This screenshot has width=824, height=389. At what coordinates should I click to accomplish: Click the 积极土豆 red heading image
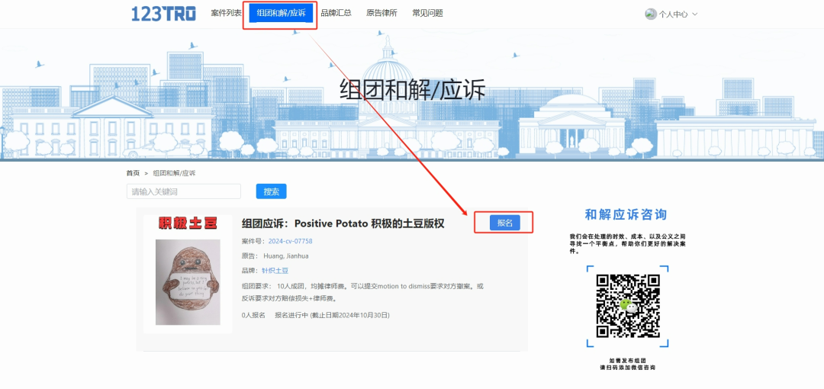[188, 223]
